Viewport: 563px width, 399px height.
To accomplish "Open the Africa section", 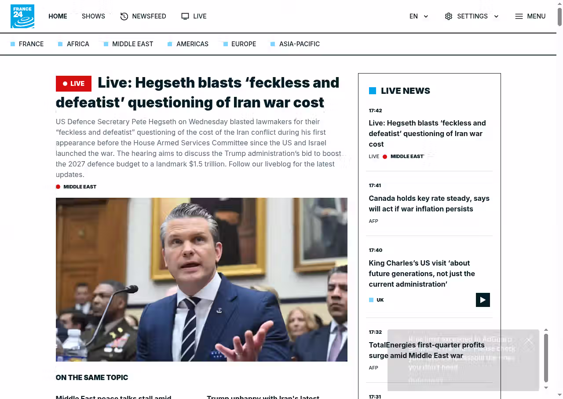I will (78, 44).
